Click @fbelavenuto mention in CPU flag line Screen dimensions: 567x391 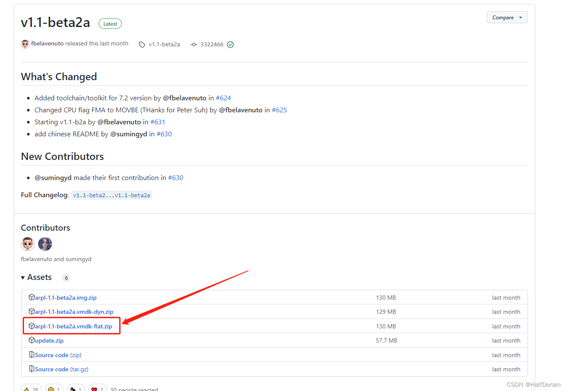(241, 110)
